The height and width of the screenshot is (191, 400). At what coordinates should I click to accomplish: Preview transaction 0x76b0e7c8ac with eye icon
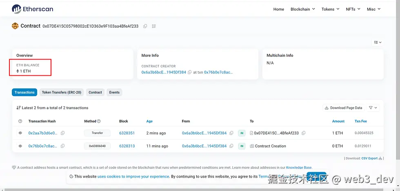(20, 146)
